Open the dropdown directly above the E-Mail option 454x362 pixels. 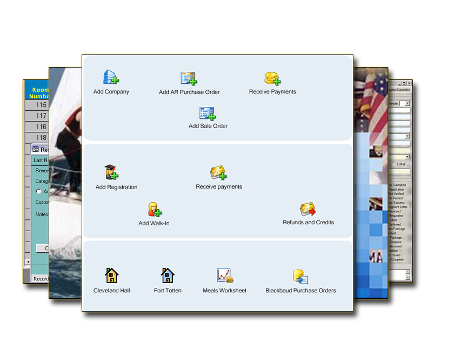point(407,157)
